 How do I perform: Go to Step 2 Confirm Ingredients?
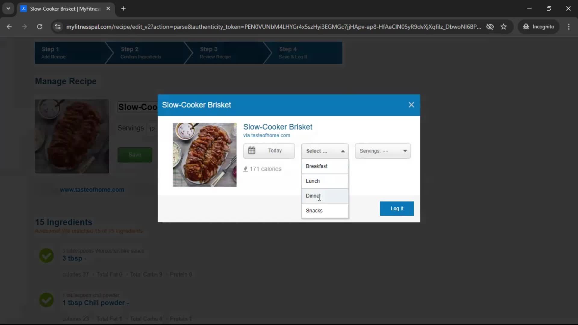[144, 53]
